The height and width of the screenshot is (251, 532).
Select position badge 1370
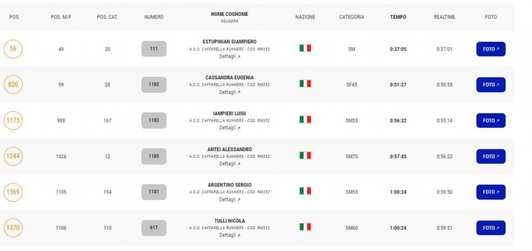tap(13, 228)
